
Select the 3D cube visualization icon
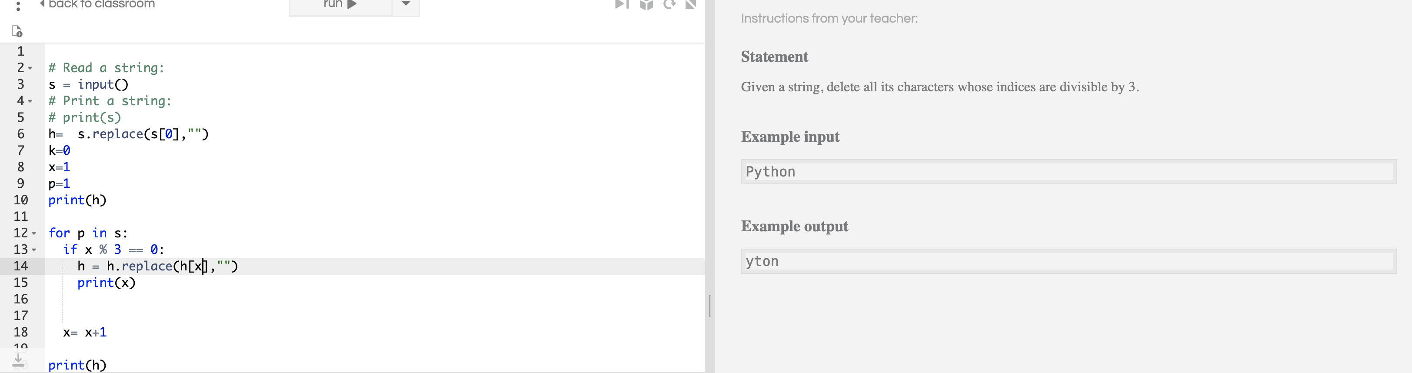click(647, 4)
